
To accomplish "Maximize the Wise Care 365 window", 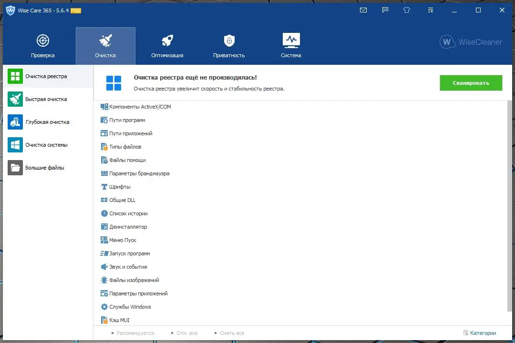I will [x=478, y=10].
